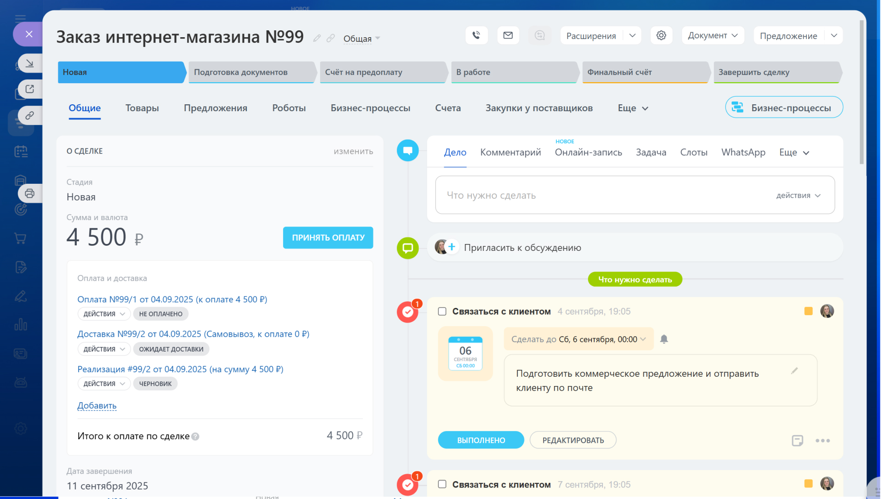Click 'ПРИНЯТЬ ОПЛАТУ' button

(x=328, y=238)
